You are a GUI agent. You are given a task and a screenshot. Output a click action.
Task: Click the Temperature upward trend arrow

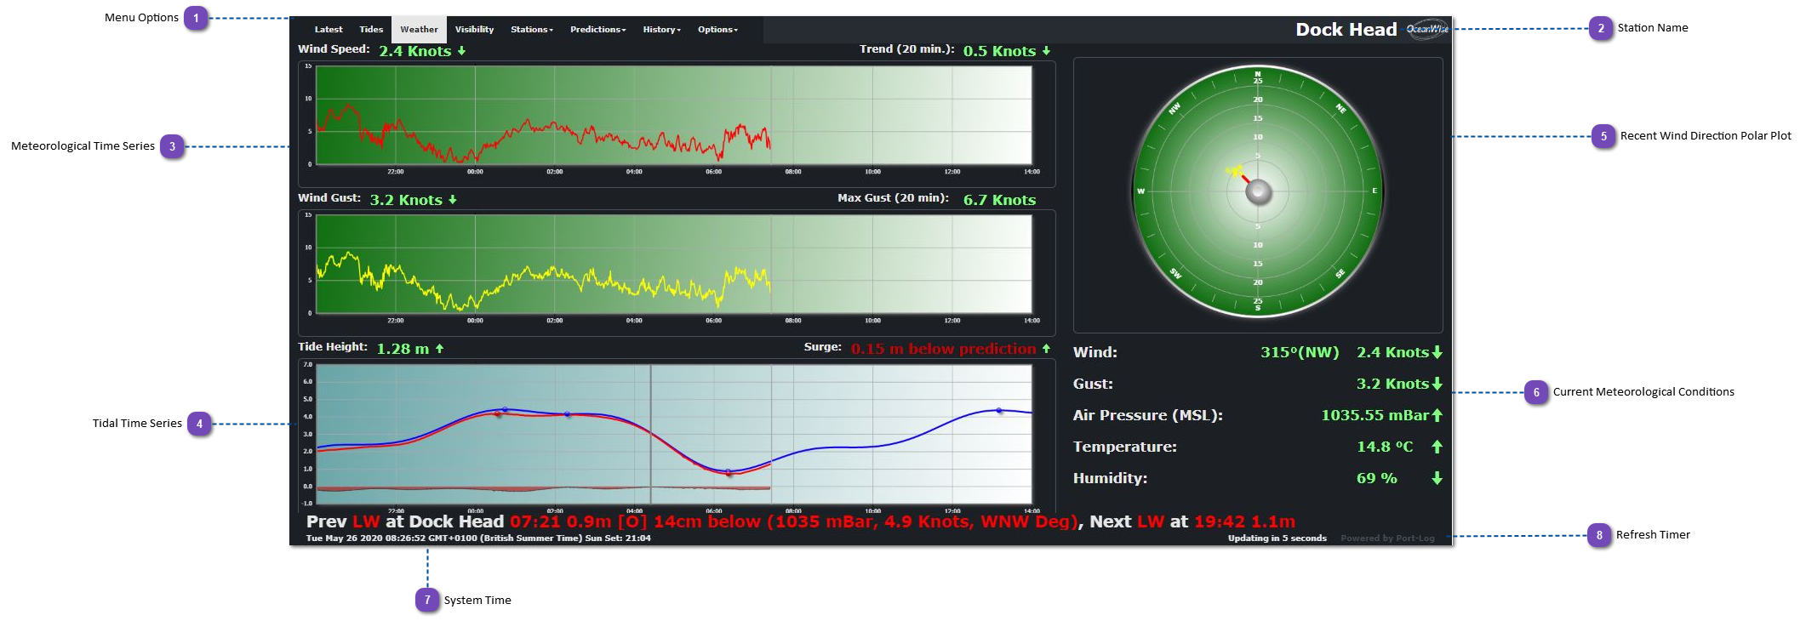coord(1437,447)
